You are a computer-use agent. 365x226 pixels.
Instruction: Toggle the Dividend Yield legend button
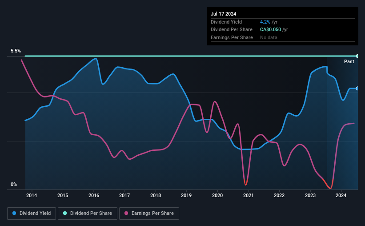tap(32, 214)
